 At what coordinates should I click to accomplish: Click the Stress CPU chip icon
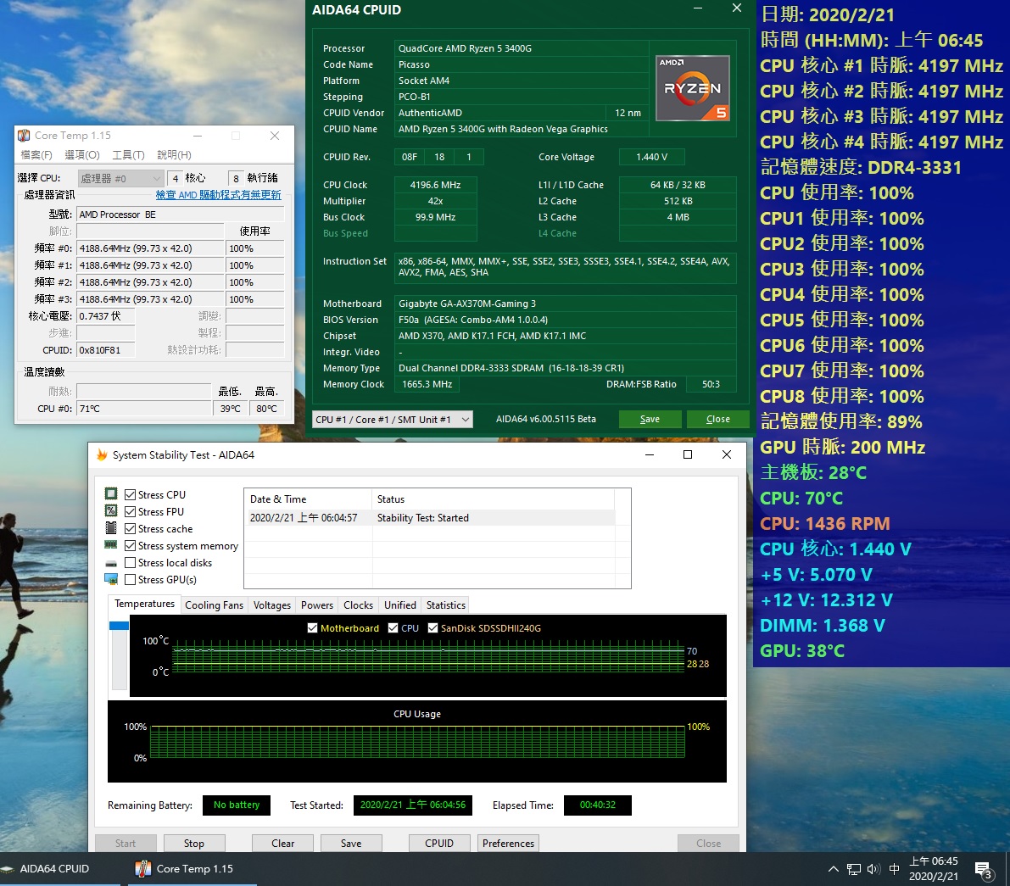click(x=111, y=493)
